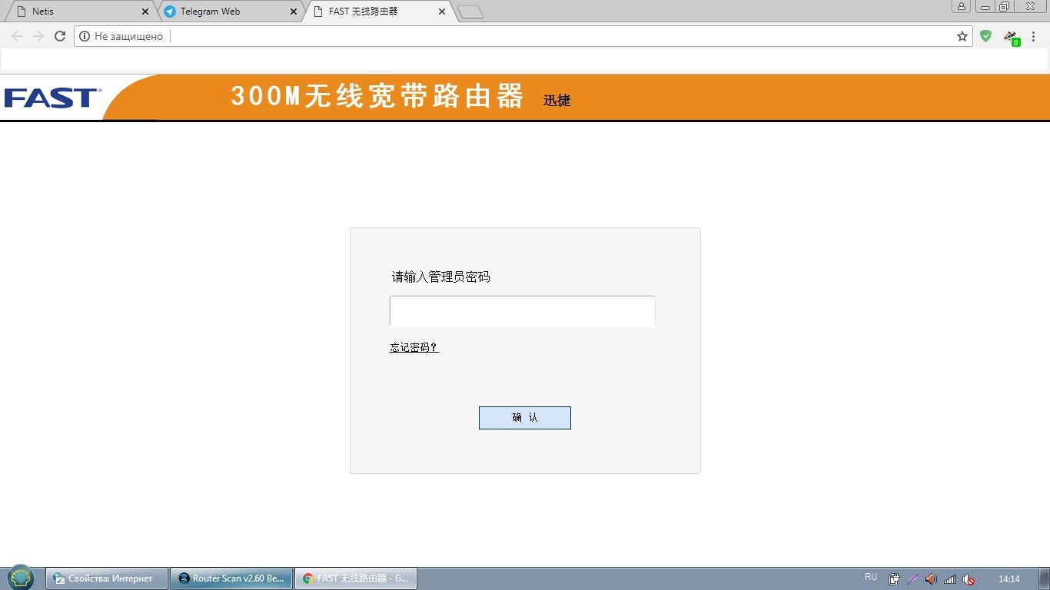View site info for 'Не защищено'

click(x=121, y=36)
